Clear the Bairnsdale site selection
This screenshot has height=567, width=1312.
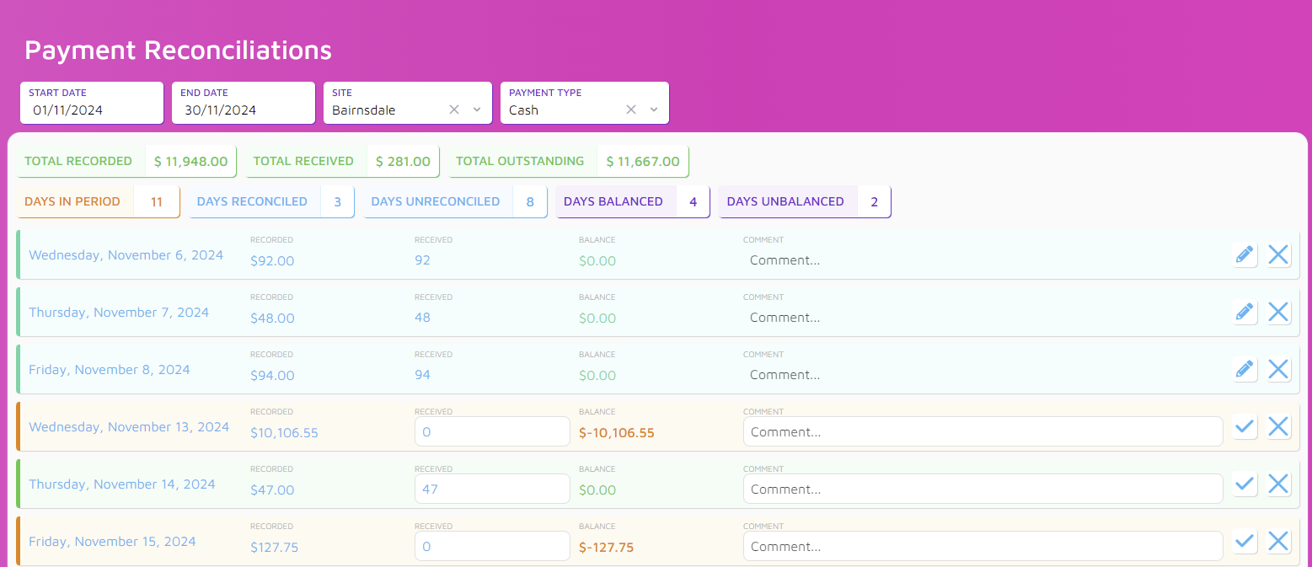454,110
